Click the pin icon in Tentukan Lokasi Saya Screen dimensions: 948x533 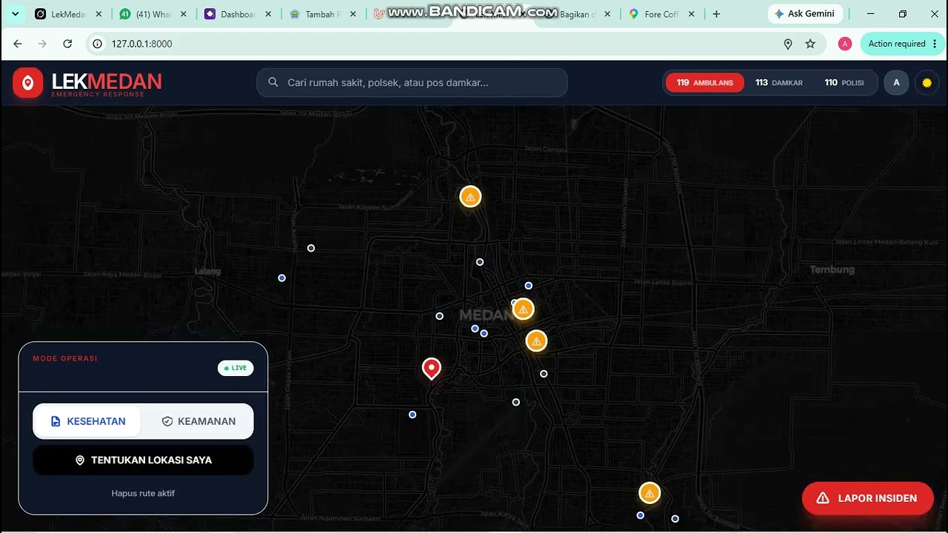(80, 460)
